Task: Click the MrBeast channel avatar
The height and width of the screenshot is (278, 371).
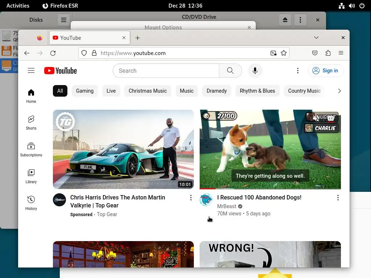Action: pos(206,200)
